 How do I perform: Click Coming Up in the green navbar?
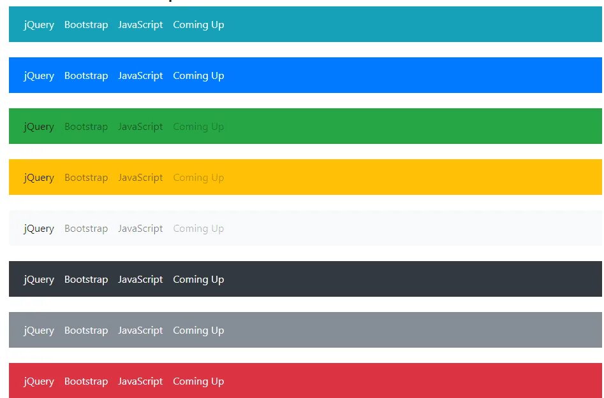pos(198,127)
